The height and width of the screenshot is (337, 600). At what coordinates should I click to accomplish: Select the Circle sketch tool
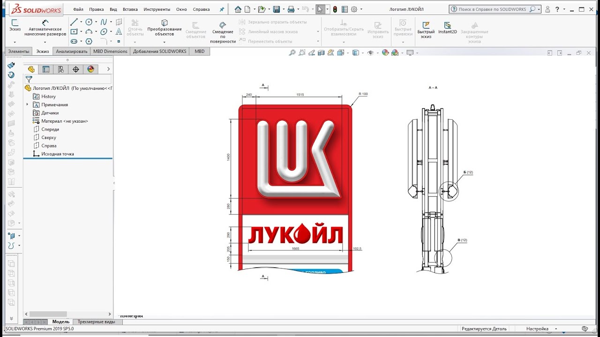pos(89,22)
